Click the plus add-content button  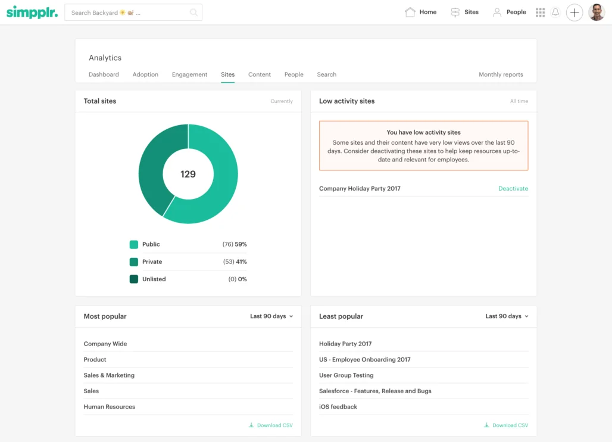point(574,13)
